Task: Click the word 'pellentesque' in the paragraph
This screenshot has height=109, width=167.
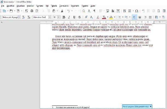Action: [x=64, y=48]
